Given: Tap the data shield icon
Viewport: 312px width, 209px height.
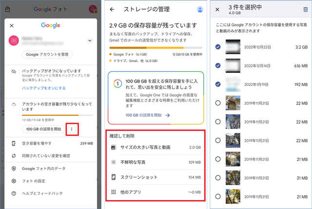Looking at the screenshot, I should [x=14, y=168].
